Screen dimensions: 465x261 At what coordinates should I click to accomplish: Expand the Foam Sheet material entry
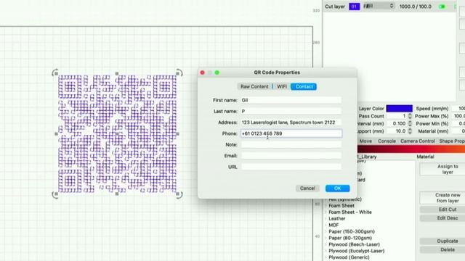[326, 206]
